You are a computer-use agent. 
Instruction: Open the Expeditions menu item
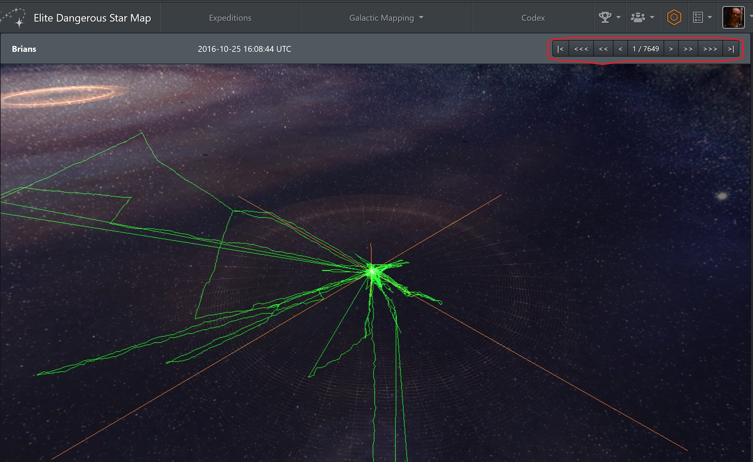230,18
